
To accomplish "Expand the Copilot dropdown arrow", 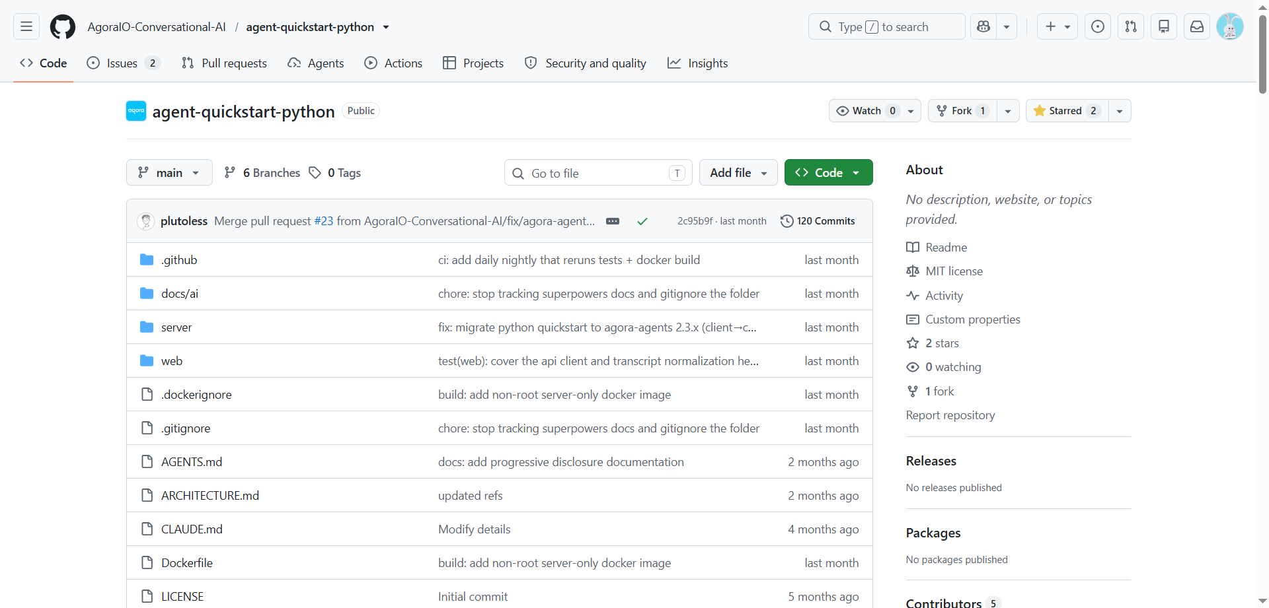I will click(x=1007, y=26).
